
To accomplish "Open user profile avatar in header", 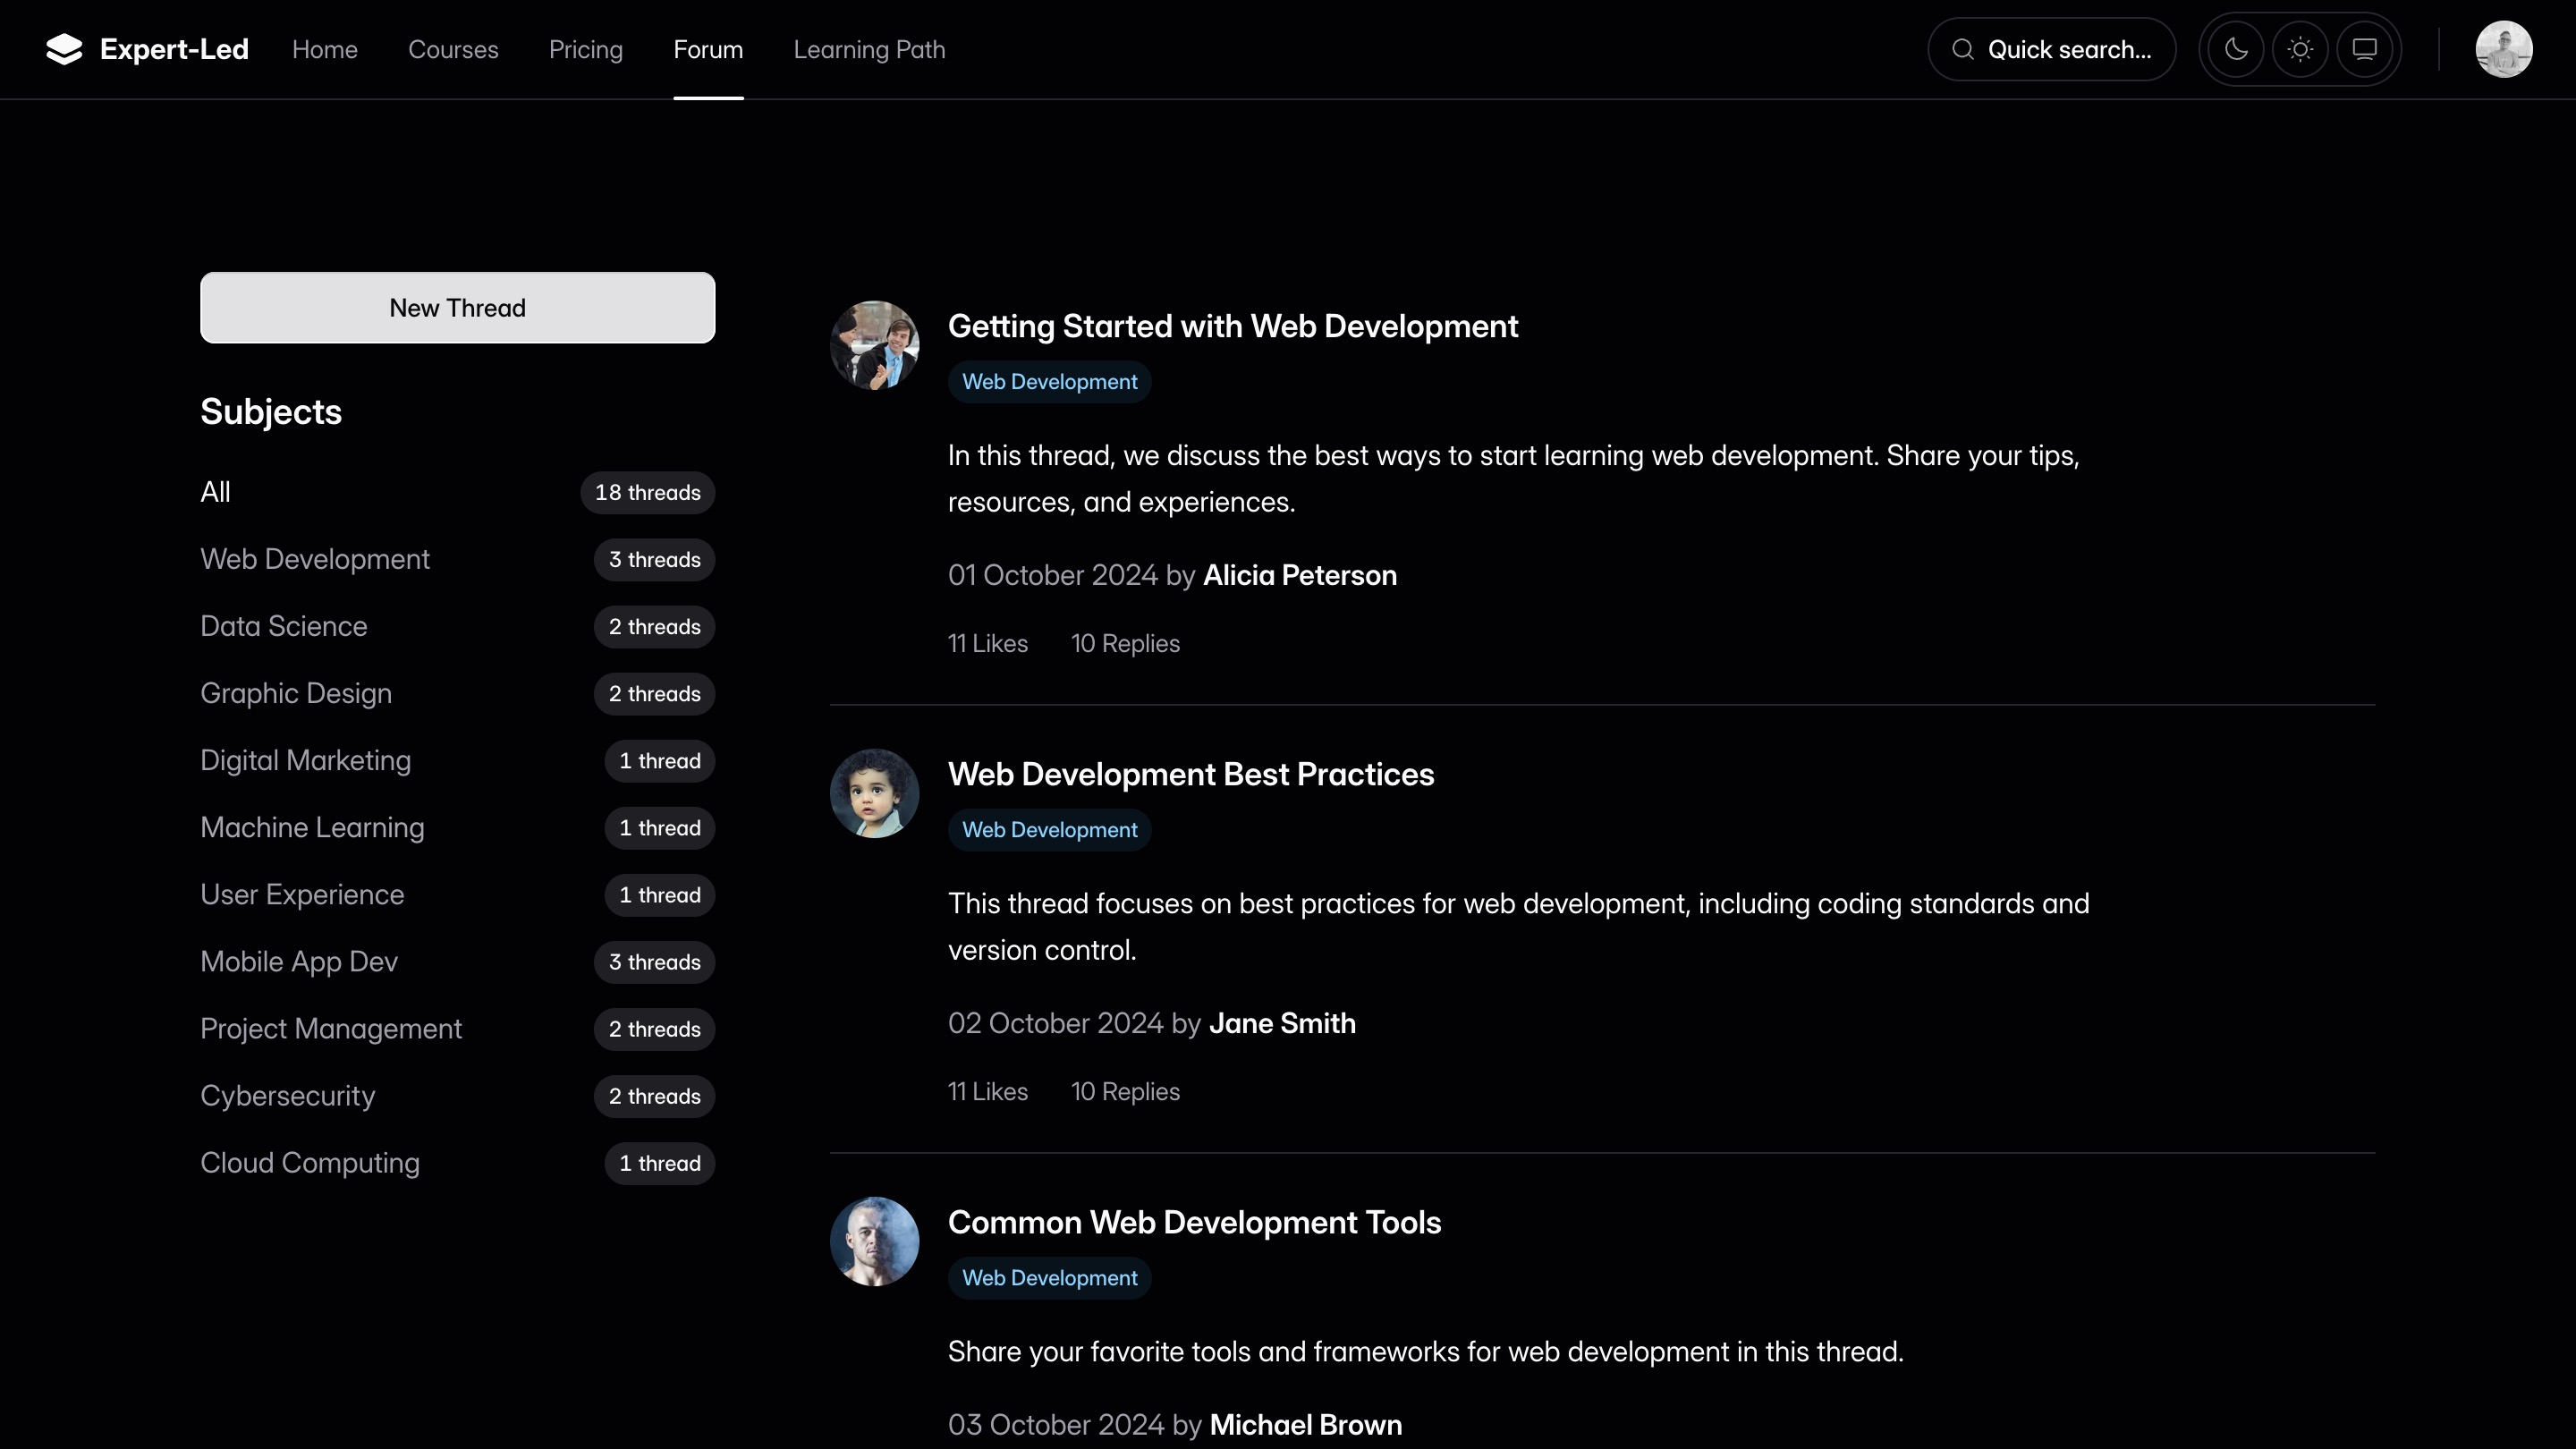I will click(2503, 49).
